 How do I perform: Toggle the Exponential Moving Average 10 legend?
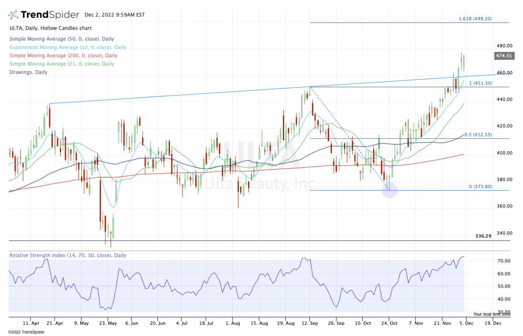[x=68, y=47]
